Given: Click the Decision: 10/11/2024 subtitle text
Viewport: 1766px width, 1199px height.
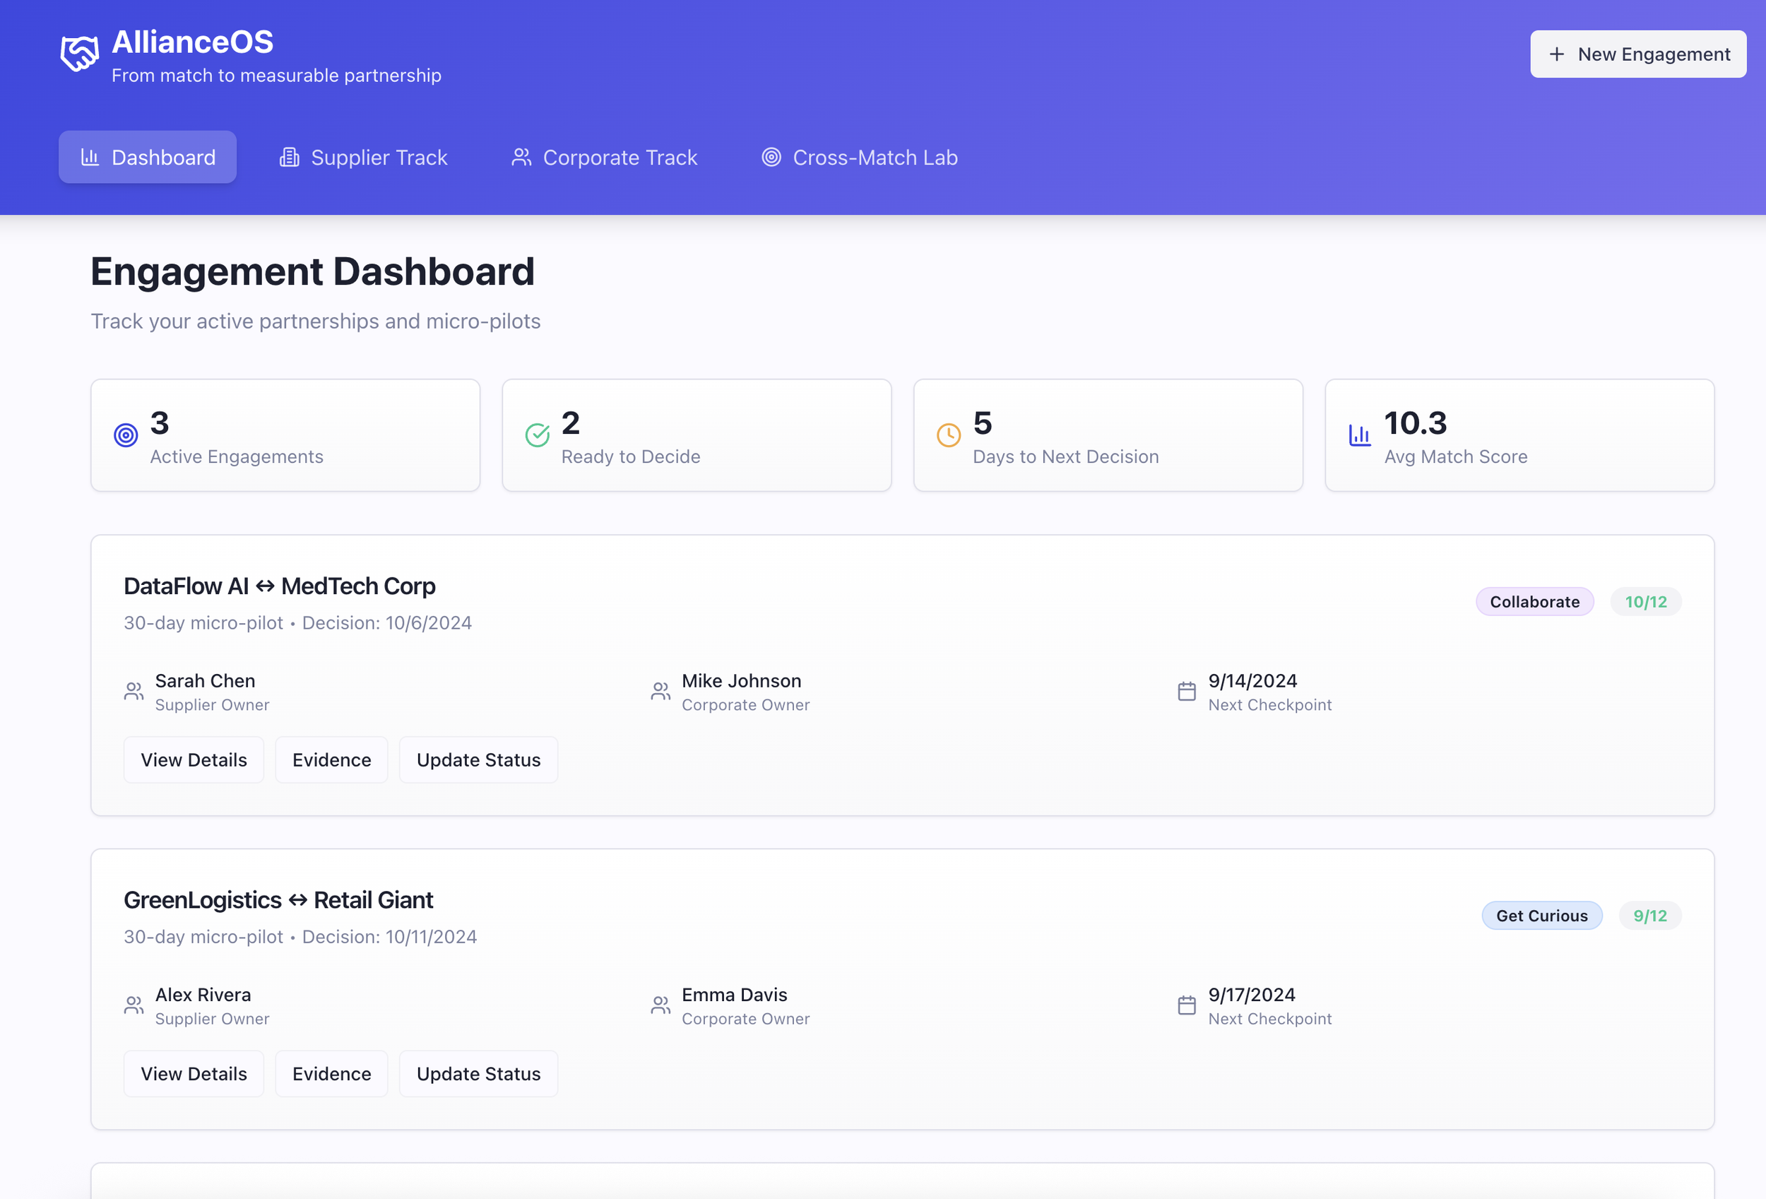Looking at the screenshot, I should click(x=390, y=937).
